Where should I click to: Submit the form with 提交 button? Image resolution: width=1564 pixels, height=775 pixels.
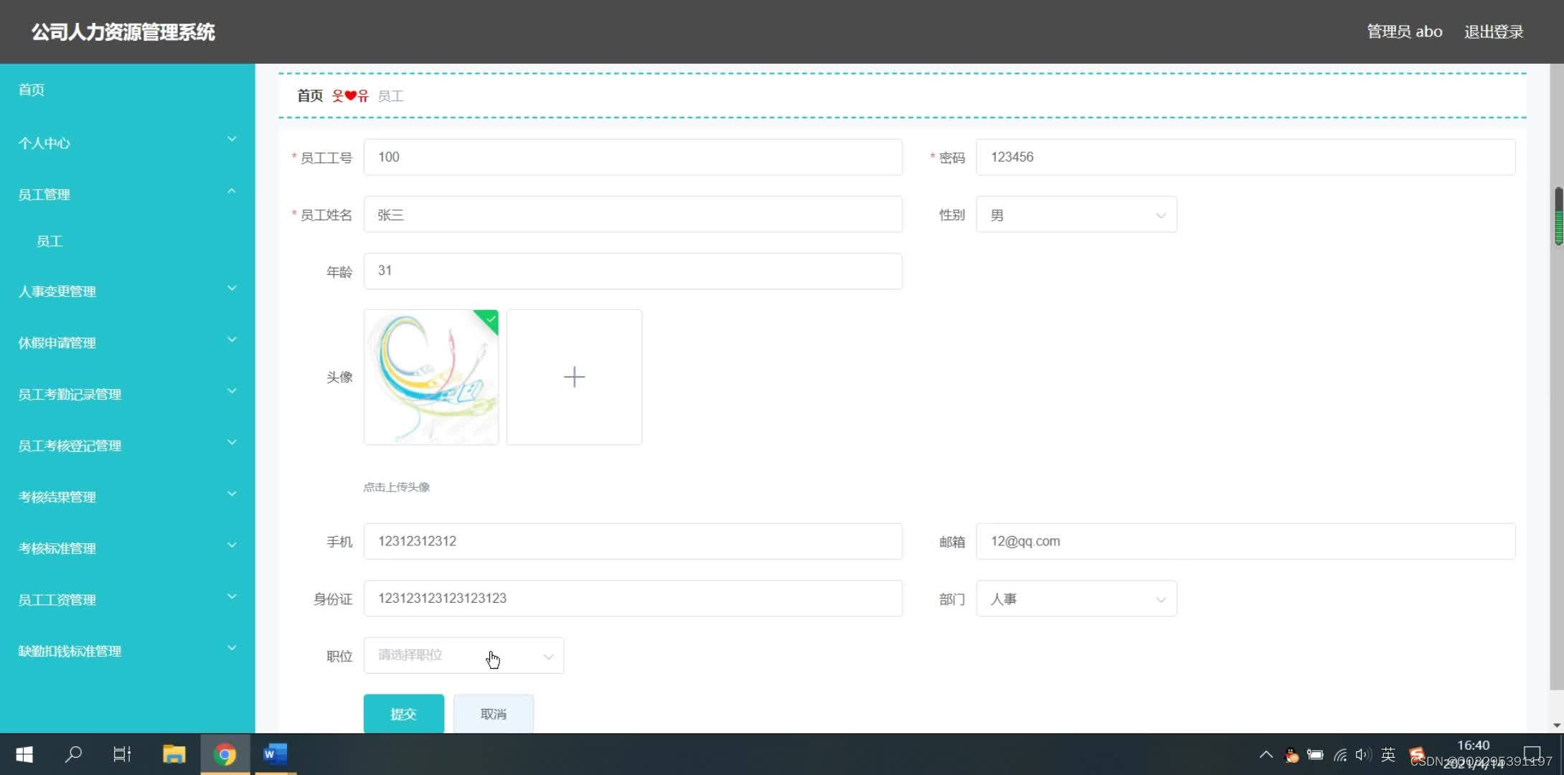(403, 713)
